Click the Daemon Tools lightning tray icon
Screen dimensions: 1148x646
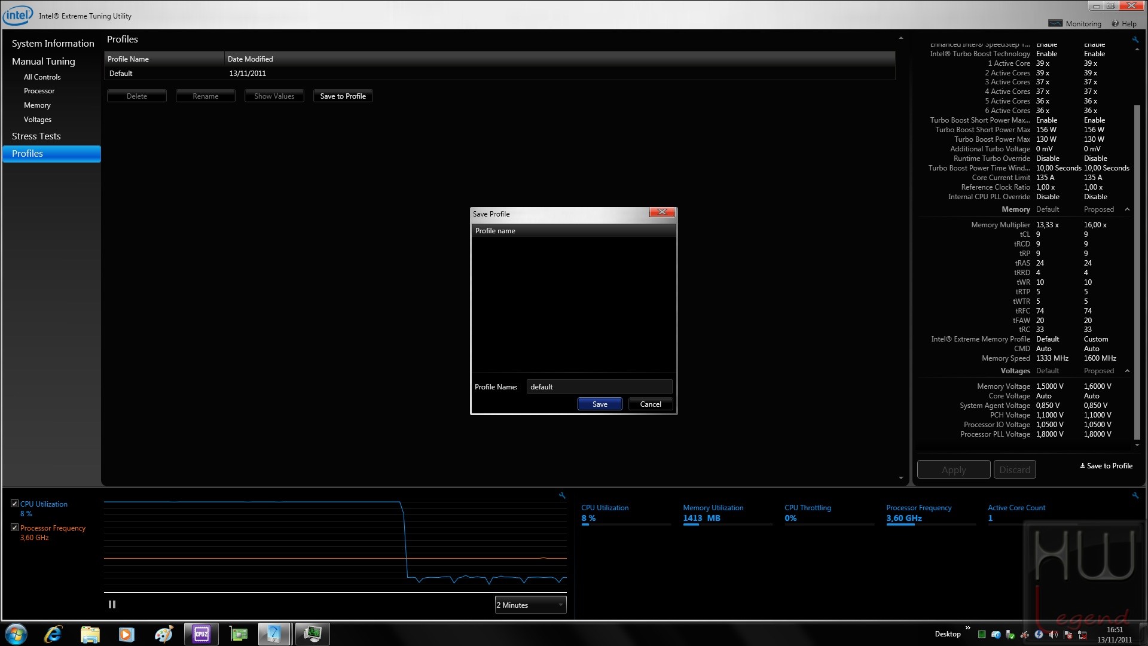[1039, 635]
